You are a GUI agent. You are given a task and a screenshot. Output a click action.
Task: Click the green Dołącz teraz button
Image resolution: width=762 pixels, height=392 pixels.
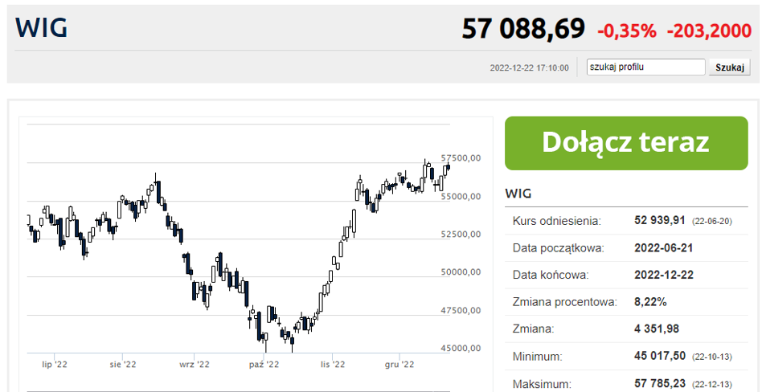tap(626, 143)
